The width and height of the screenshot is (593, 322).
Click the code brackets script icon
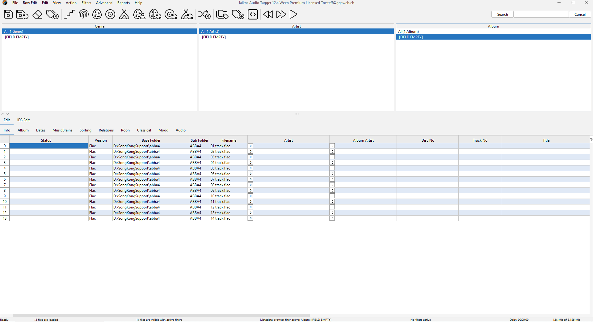pos(253,15)
